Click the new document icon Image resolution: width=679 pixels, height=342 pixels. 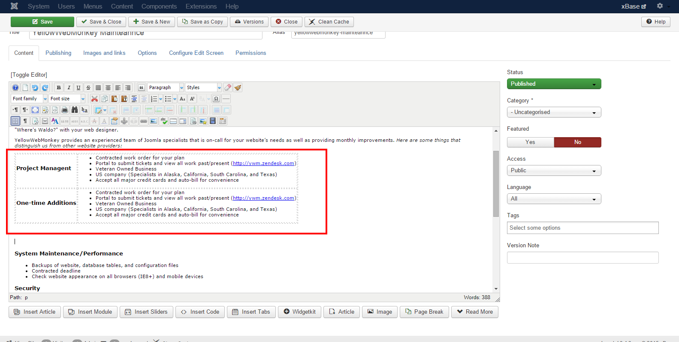tap(25, 87)
